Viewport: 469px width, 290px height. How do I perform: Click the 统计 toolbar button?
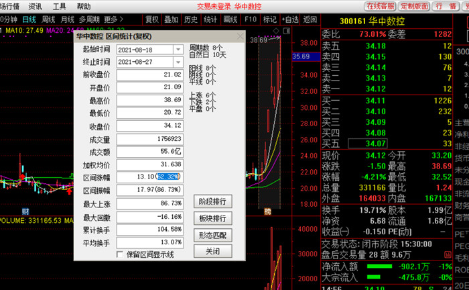(x=210, y=19)
